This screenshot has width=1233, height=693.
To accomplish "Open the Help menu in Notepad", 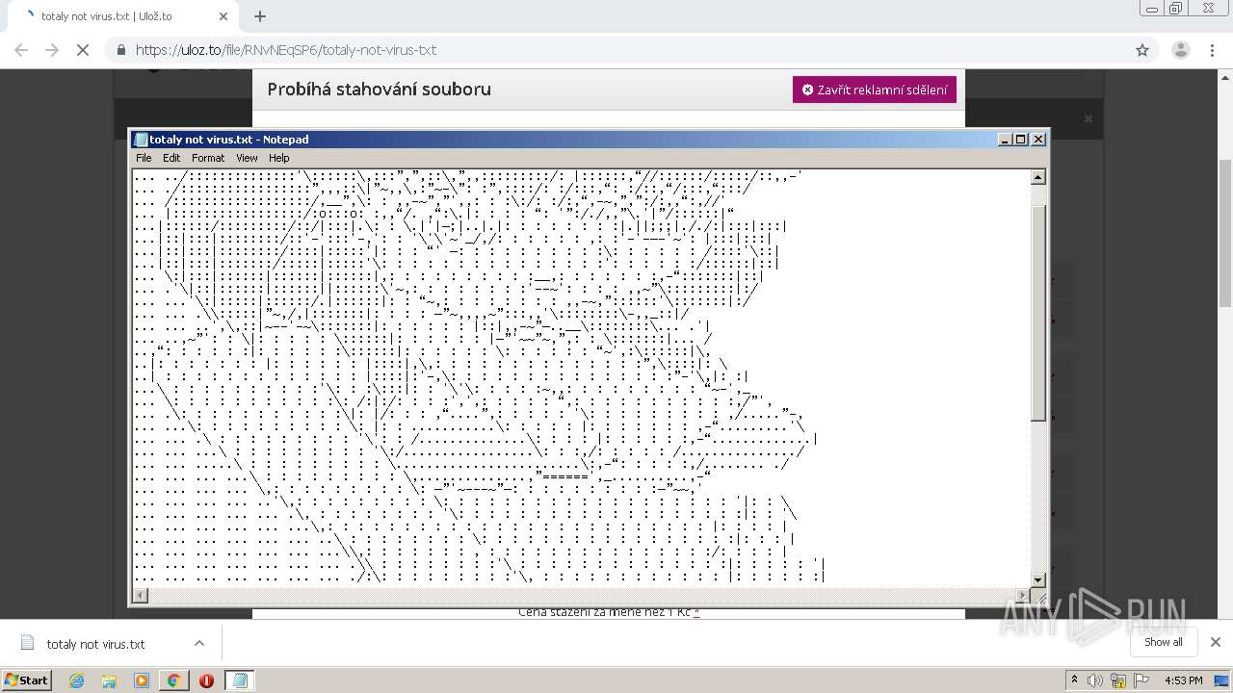I will [x=278, y=158].
